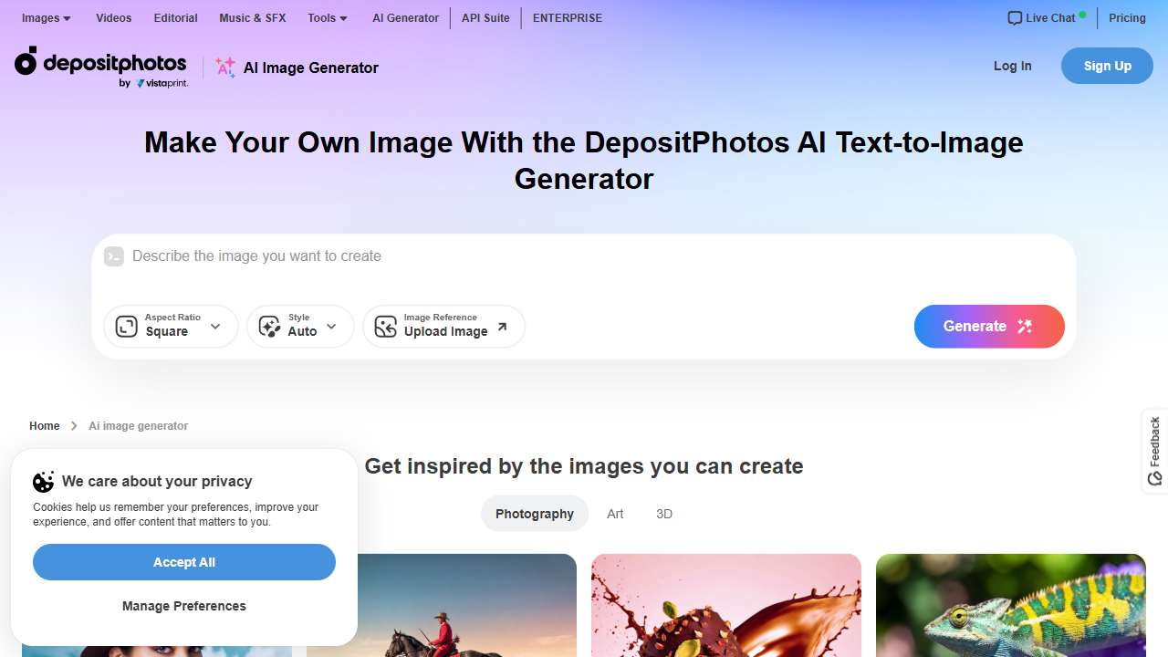Click the aspect ratio square icon
The width and height of the screenshot is (1168, 657).
coord(126,326)
